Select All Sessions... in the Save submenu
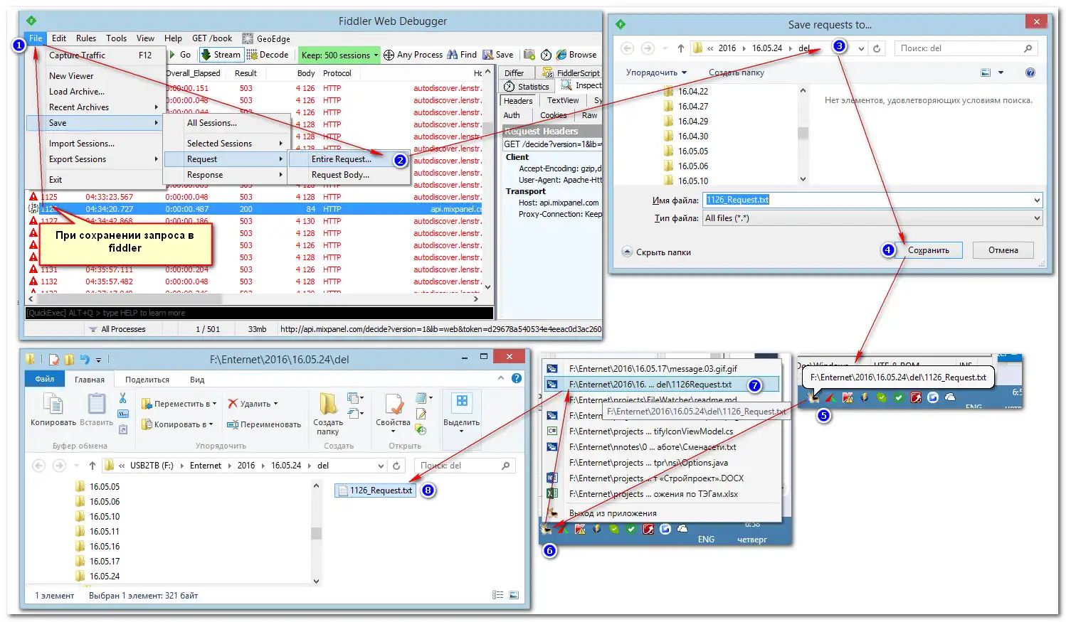1066x622 pixels. 211,123
